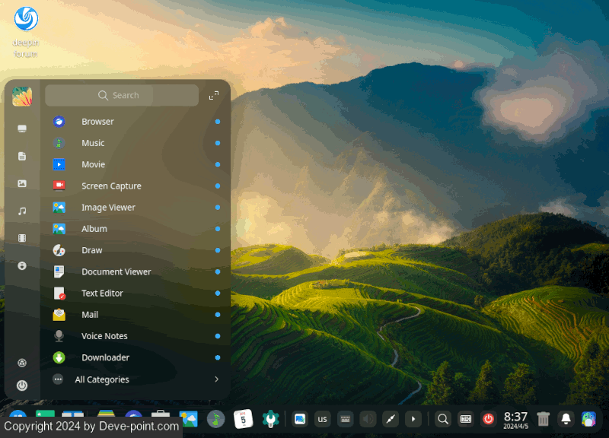This screenshot has width=609, height=438.
Task: Click the US keyboard layout indicator
Action: [322, 419]
